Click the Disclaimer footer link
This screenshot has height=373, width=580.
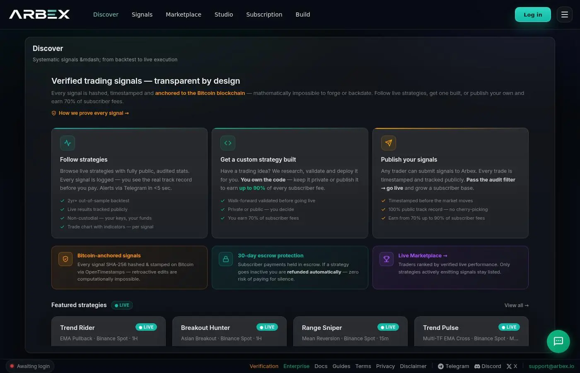coord(413,366)
